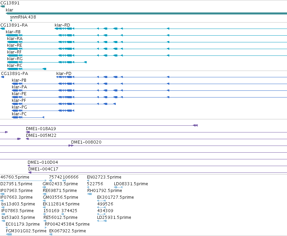Select the snmRNA:438 label
This screenshot has width=287, height=236.
[23, 17]
